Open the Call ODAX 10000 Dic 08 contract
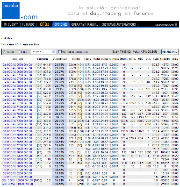This screenshot has width=180, height=187. pos(17,180)
